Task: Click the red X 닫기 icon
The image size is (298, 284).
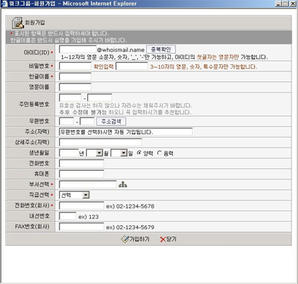Action: (x=163, y=240)
